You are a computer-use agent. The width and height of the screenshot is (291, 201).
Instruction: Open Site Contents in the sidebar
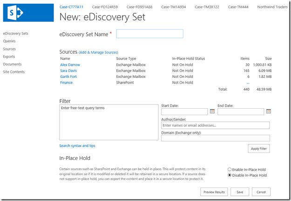[14, 72]
